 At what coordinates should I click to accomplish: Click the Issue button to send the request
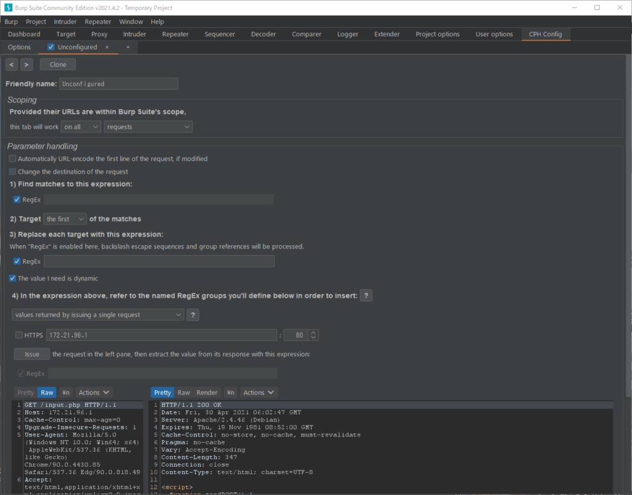click(31, 353)
